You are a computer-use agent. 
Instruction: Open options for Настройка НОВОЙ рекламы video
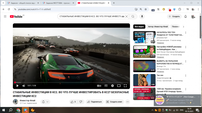(186, 47)
